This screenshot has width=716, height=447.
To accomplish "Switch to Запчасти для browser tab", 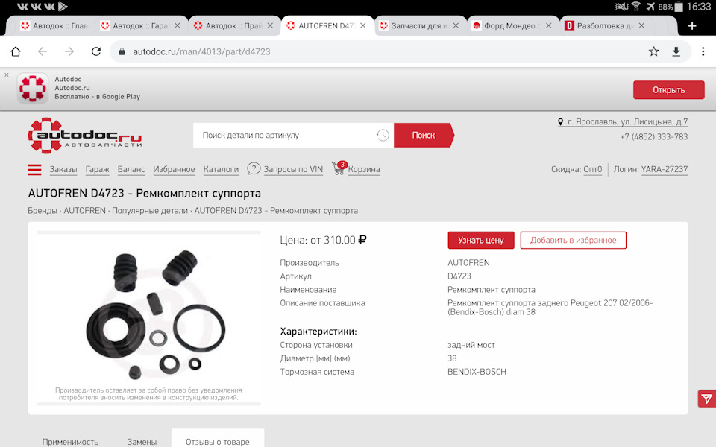I will [x=414, y=26].
